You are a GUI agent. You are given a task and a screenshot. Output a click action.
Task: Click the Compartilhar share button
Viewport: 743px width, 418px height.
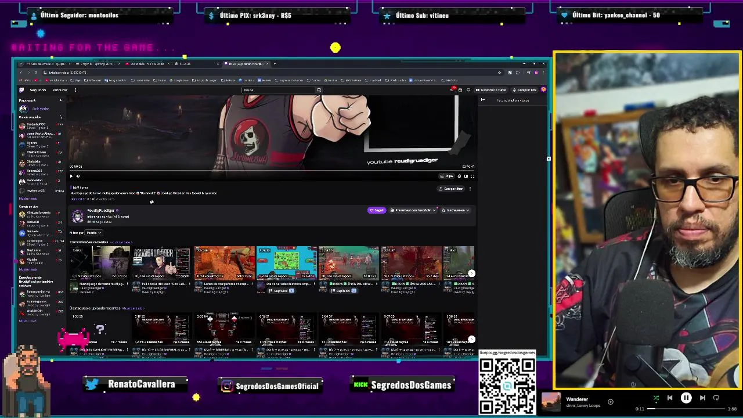pos(451,189)
